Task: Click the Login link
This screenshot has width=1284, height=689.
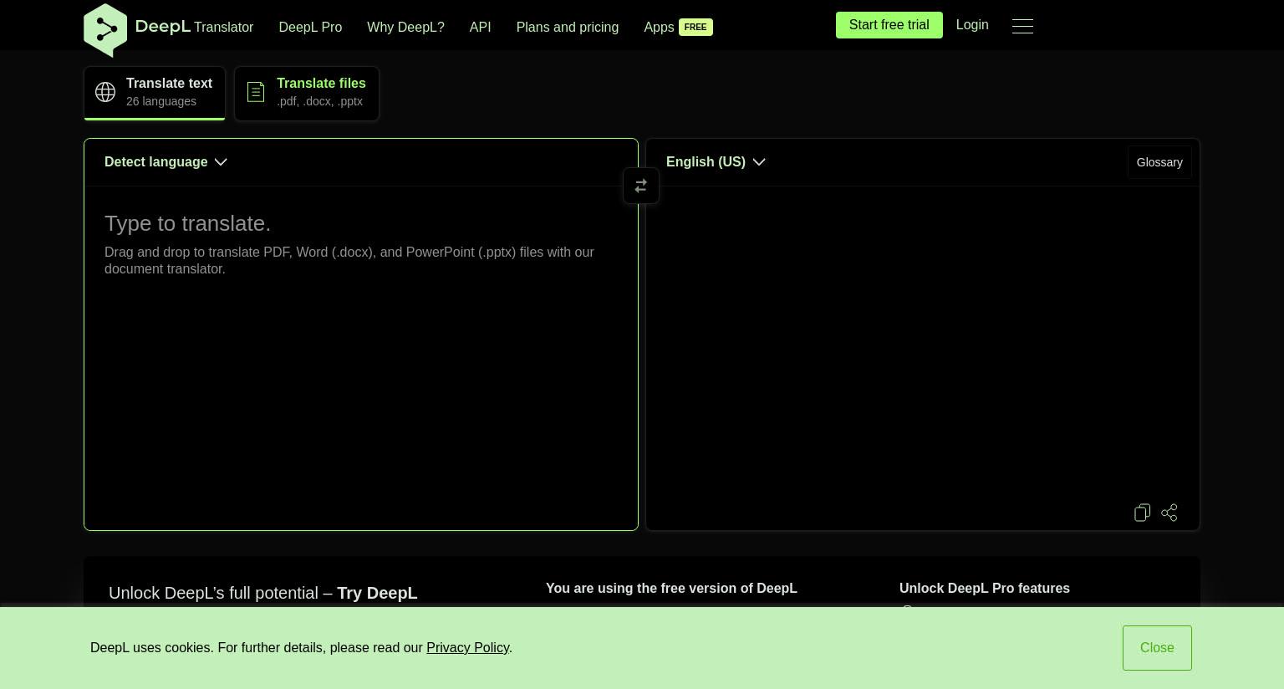Action: [972, 25]
